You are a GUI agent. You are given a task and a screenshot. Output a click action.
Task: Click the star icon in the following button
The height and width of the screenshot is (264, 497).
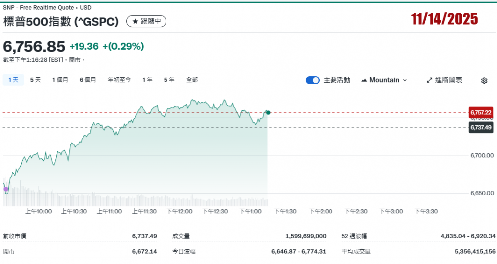point(134,21)
